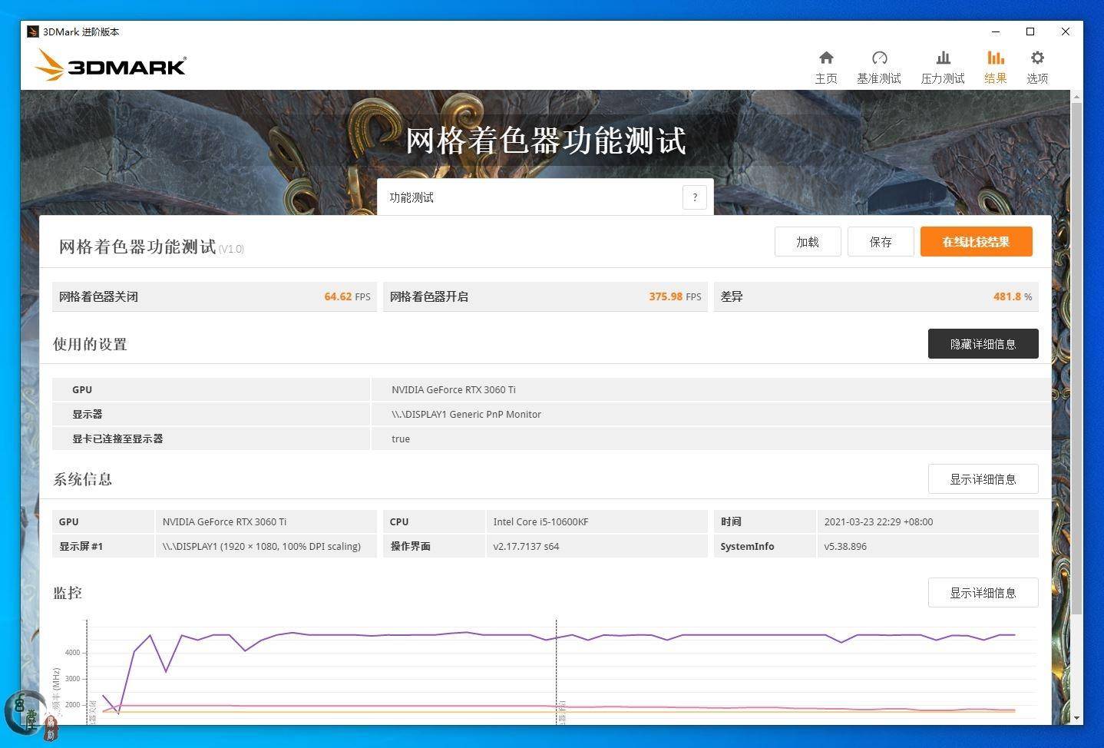Minimize the 3DMark window
1104x748 pixels.
[x=996, y=31]
